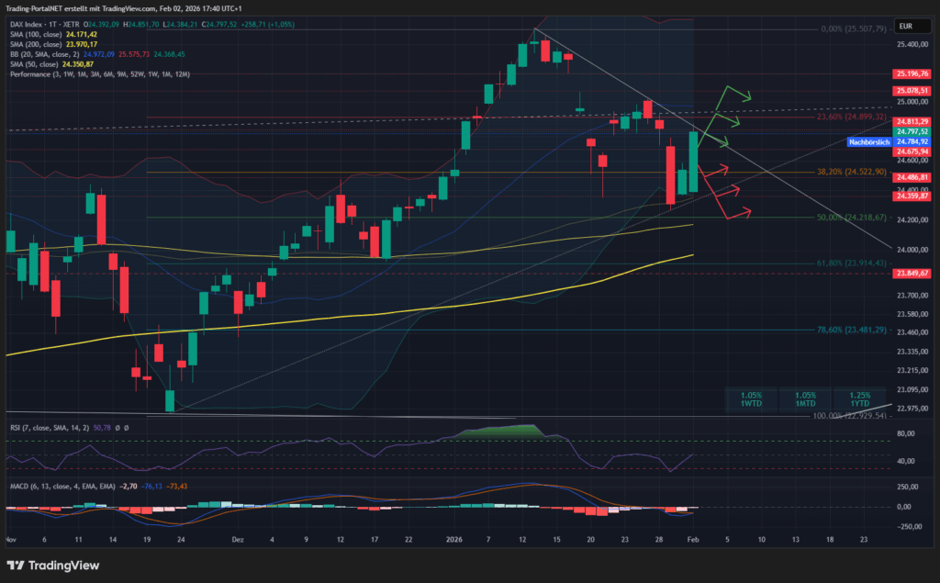
Task: Select the 38,20% Fibonacci level label
Action: (851, 172)
